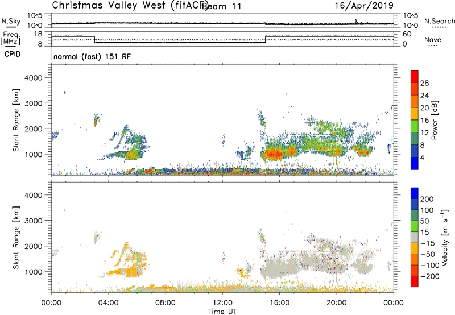
Task: Click the frequency step-up on the trace at 15:00
Action: pyautogui.click(x=266, y=39)
